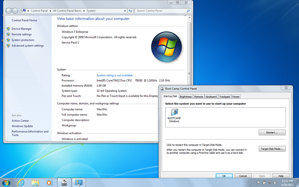Switch to Power tab
Screen dimensions: 299x187
(x=236, y=96)
